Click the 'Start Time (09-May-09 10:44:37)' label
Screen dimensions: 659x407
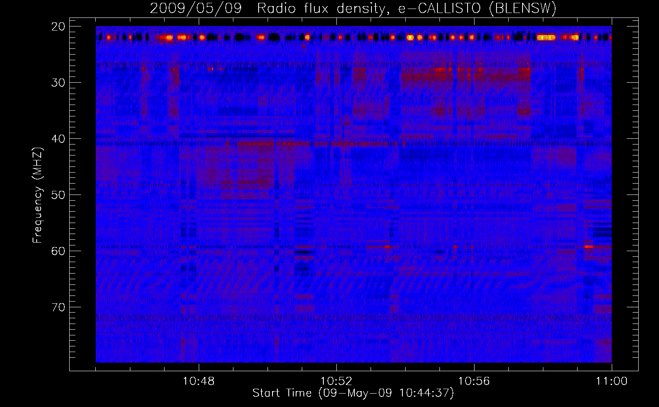point(353,393)
